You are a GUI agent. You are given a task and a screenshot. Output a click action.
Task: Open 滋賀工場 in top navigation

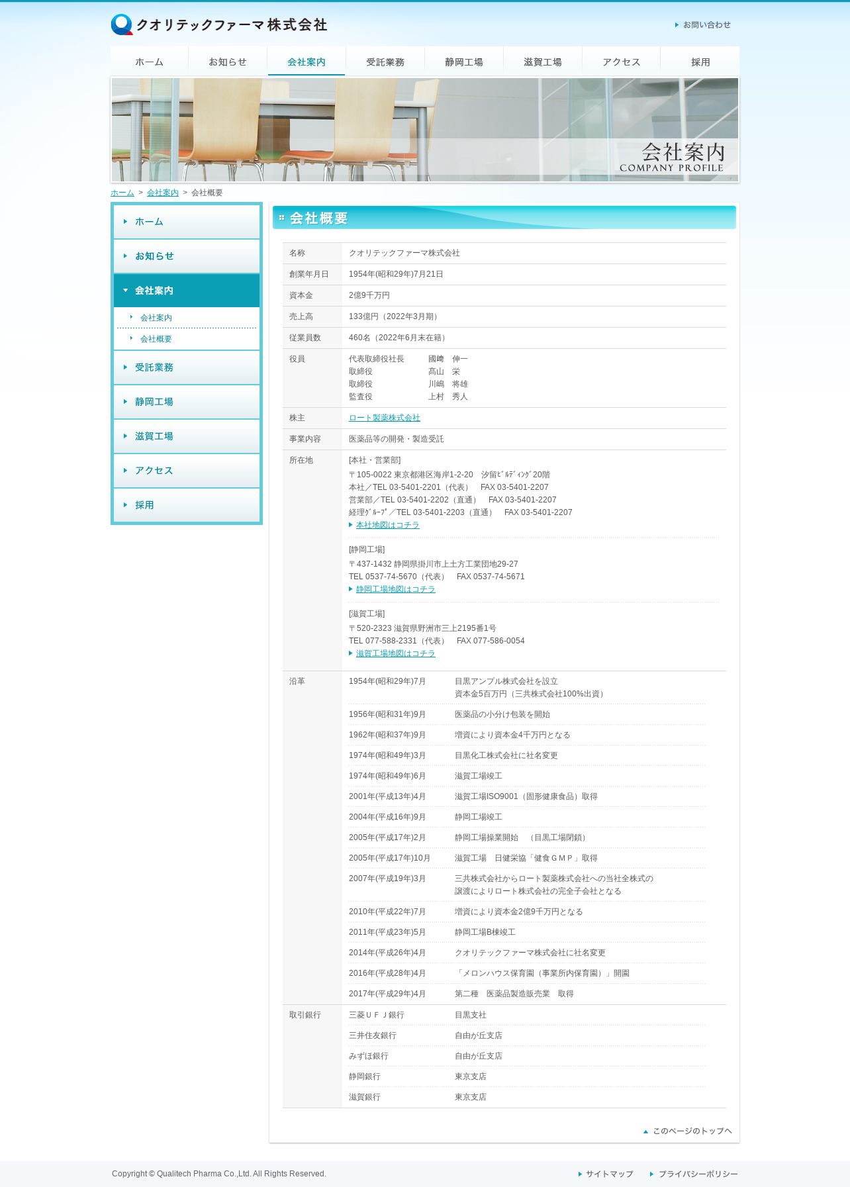[543, 62]
